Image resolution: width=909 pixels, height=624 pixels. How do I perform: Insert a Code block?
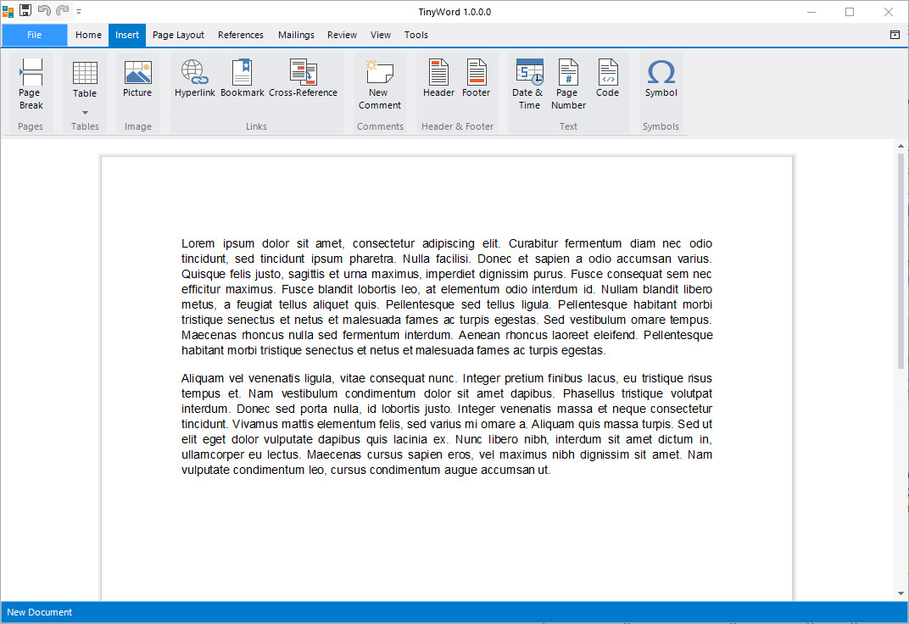click(x=607, y=79)
